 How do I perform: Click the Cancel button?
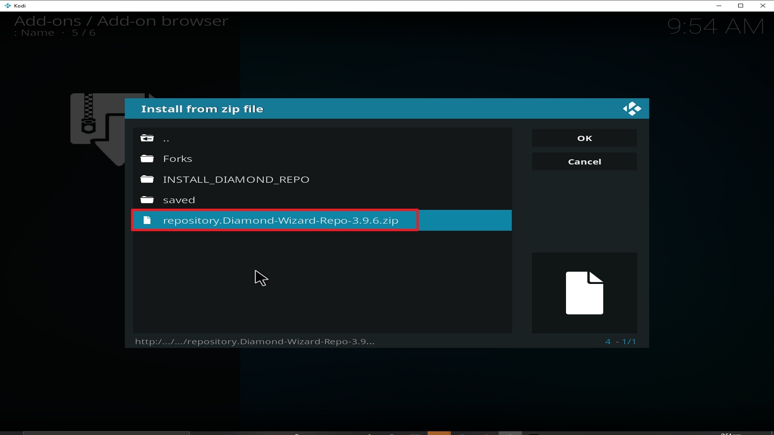584,162
